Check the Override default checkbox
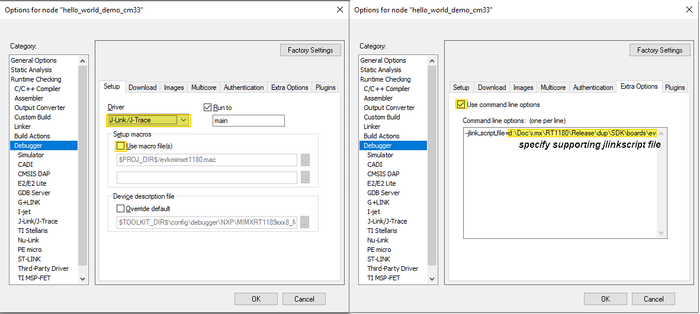Image resolution: width=700 pixels, height=314 pixels. (121, 209)
